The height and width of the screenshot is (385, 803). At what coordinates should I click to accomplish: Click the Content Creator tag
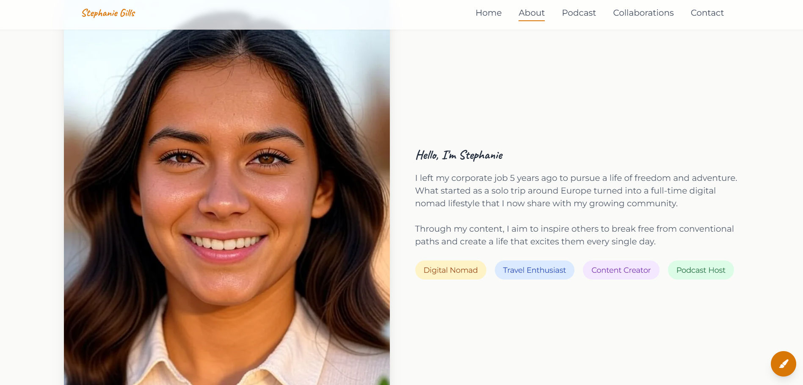coord(621,270)
